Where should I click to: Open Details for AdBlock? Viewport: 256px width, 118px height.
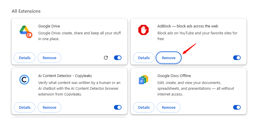[x=144, y=58]
